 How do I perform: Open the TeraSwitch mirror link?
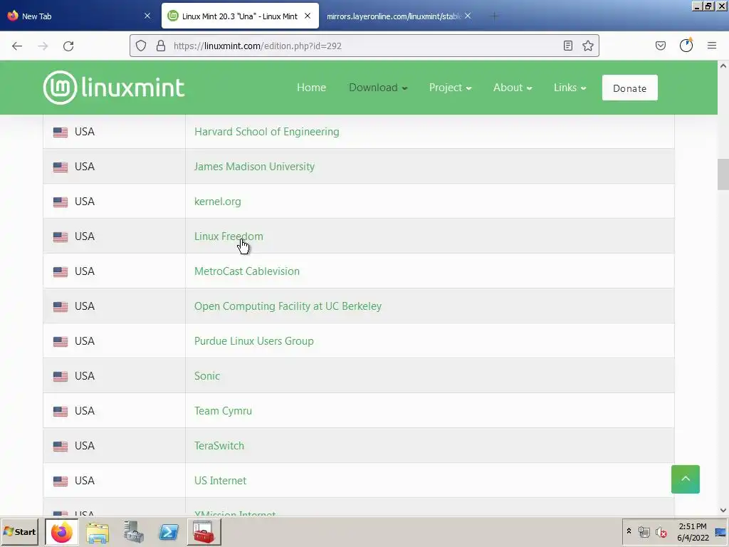point(219,446)
